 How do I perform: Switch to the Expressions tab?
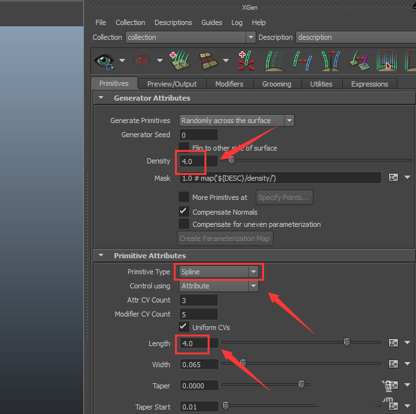(370, 84)
